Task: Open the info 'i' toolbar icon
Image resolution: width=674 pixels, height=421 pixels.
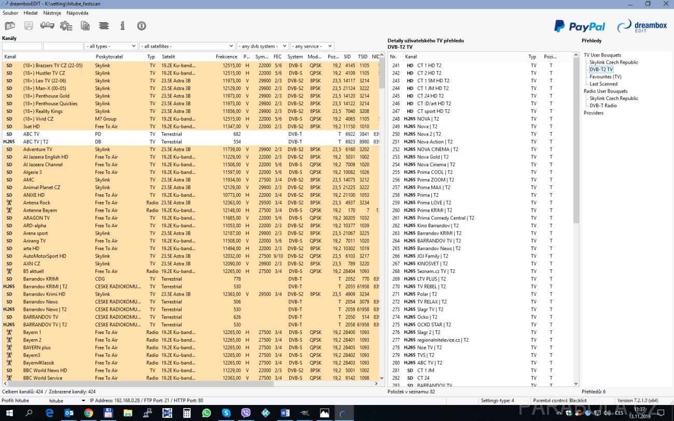Action: pos(123,25)
